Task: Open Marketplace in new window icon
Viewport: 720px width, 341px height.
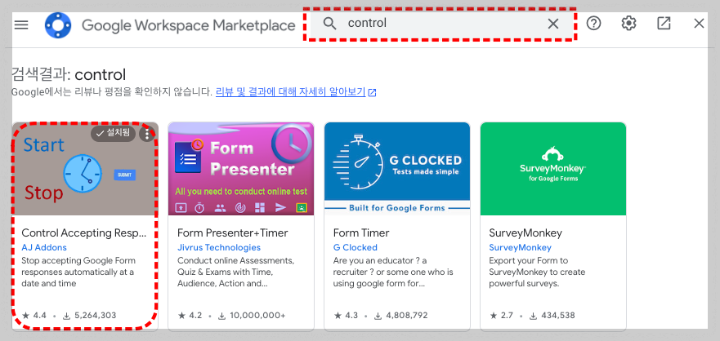Action: point(664,23)
